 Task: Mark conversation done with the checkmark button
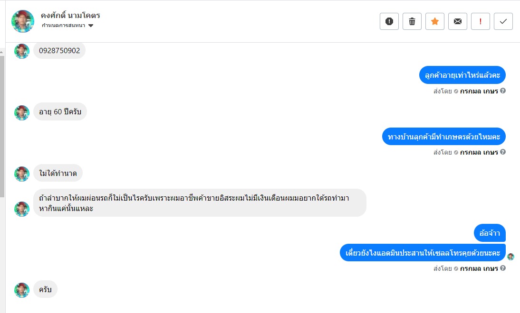pyautogui.click(x=503, y=21)
